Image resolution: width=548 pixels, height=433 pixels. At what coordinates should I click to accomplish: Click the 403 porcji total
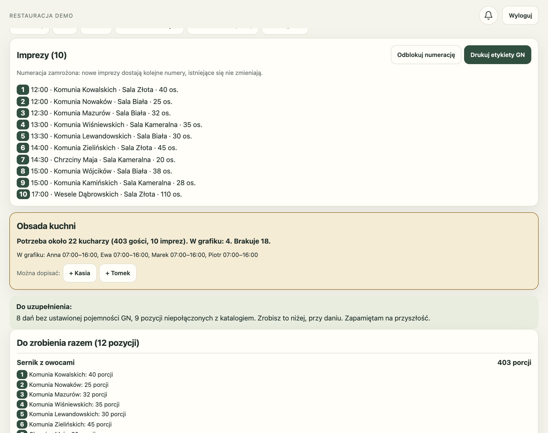tap(514, 362)
